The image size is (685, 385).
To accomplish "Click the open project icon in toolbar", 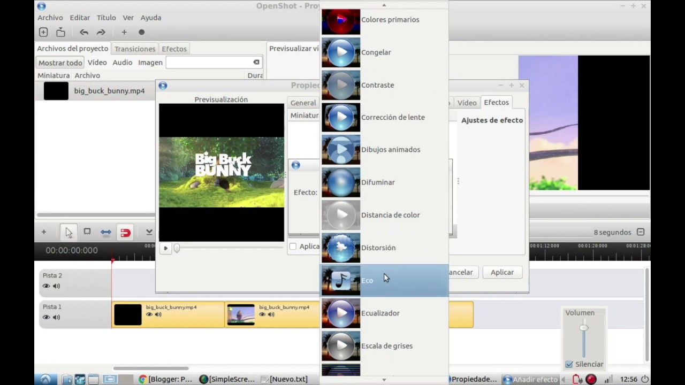I will [x=61, y=32].
